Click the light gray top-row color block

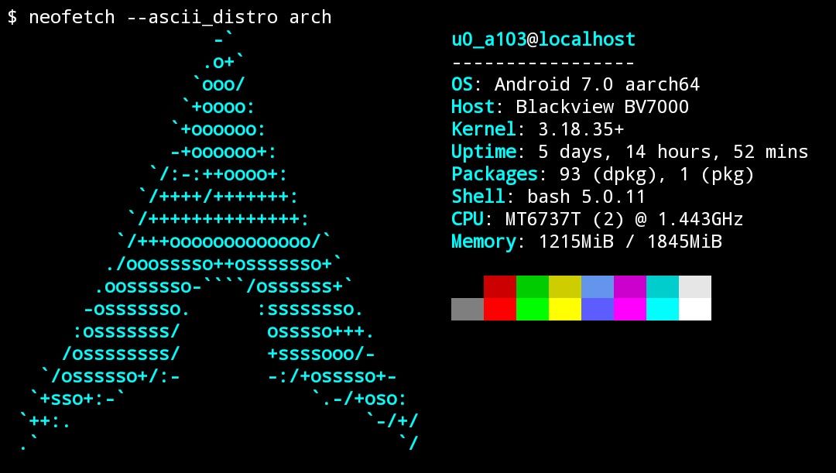coord(694,287)
